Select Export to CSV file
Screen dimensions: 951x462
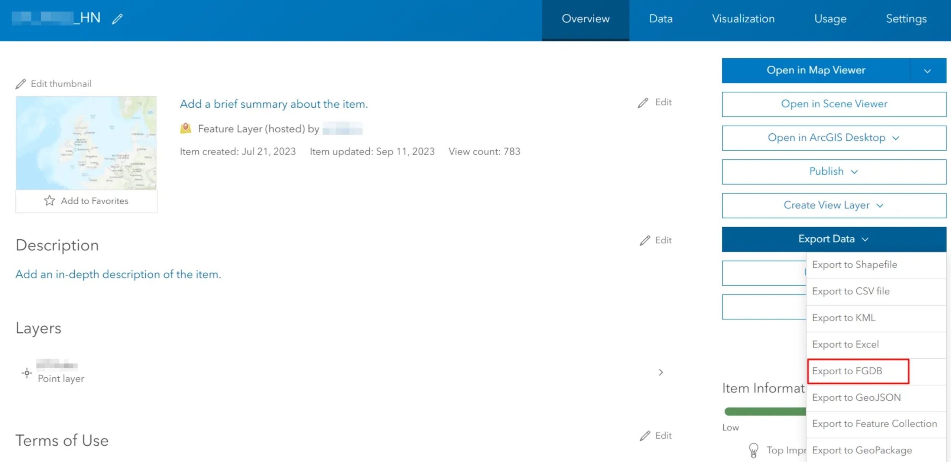[876, 292]
